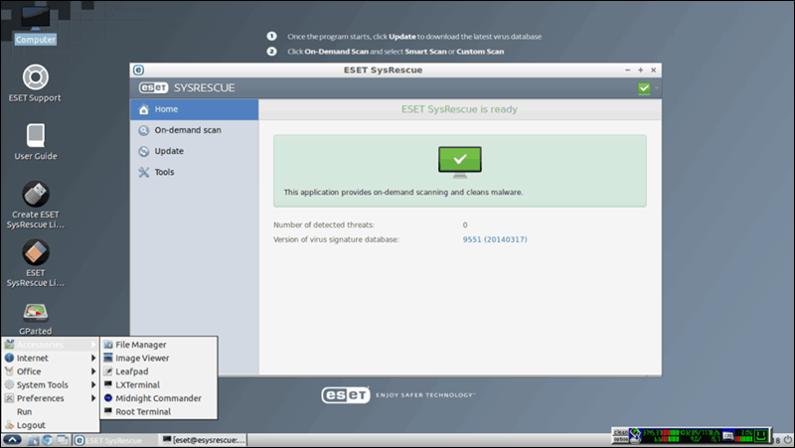
Task: Switch to the eset@esysrescue terminal taskbar button
Action: pyautogui.click(x=204, y=440)
